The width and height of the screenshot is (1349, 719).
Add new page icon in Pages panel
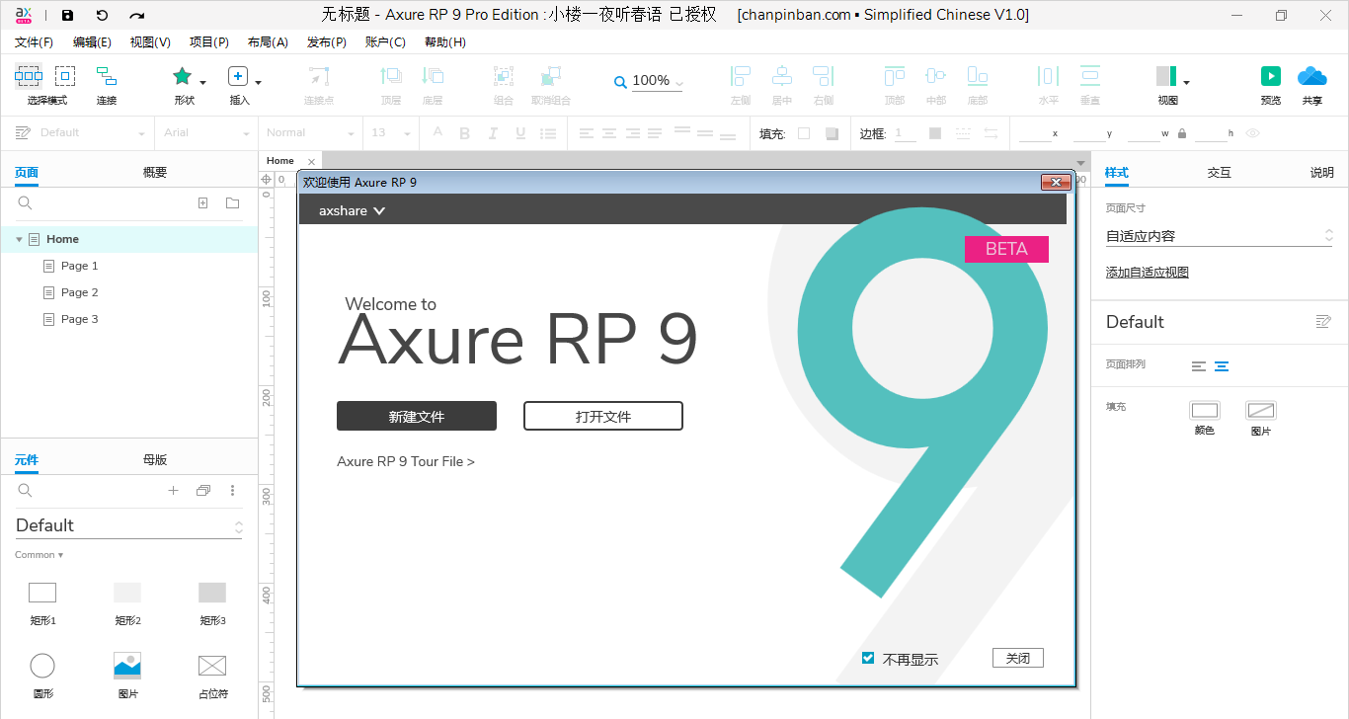click(x=202, y=202)
